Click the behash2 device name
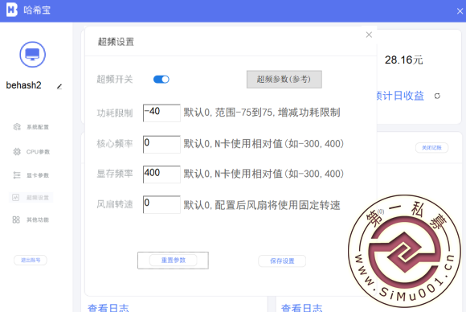 [23, 85]
